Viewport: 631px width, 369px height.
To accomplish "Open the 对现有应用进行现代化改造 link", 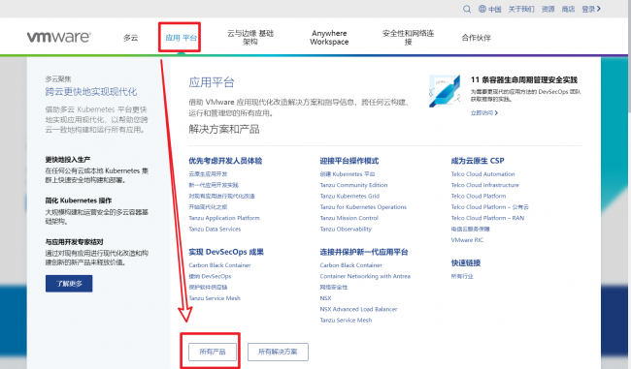I will point(221,196).
